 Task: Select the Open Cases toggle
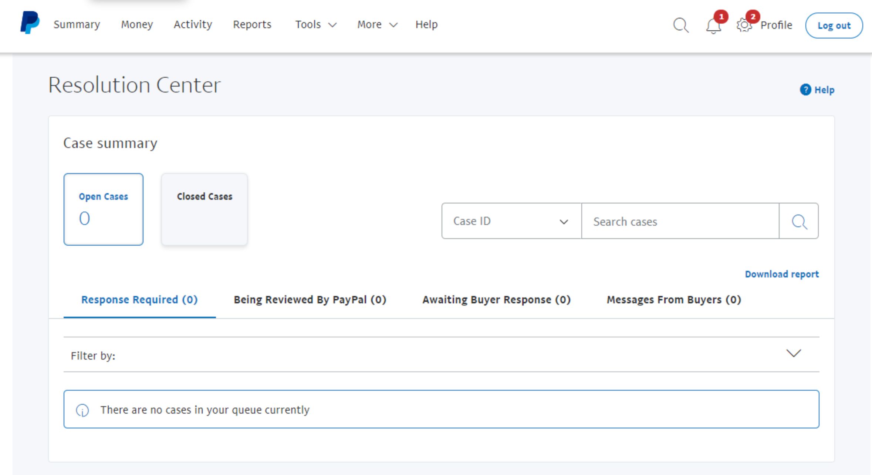(x=104, y=209)
